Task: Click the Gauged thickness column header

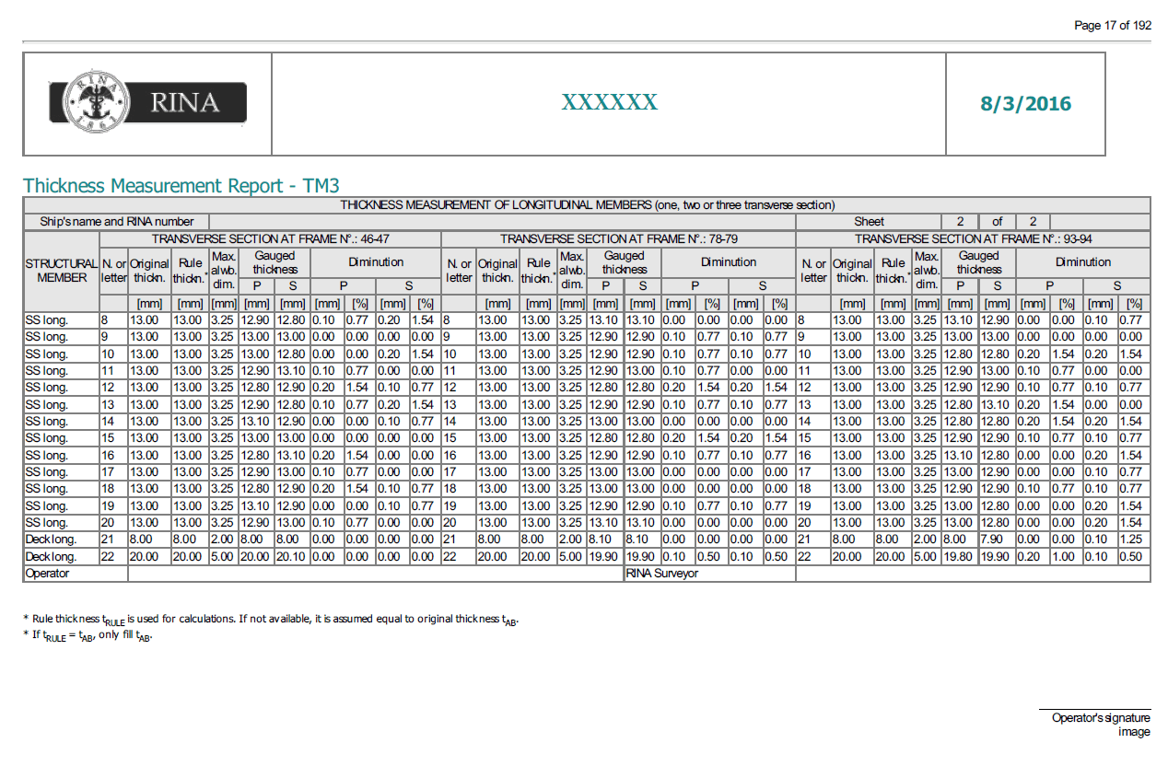Action: click(x=274, y=261)
